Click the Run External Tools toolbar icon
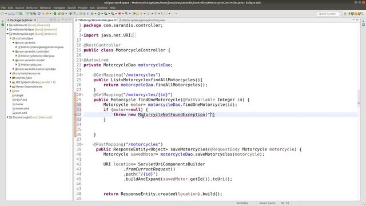Screen dimensions: 366x206 click(x=113, y=14)
